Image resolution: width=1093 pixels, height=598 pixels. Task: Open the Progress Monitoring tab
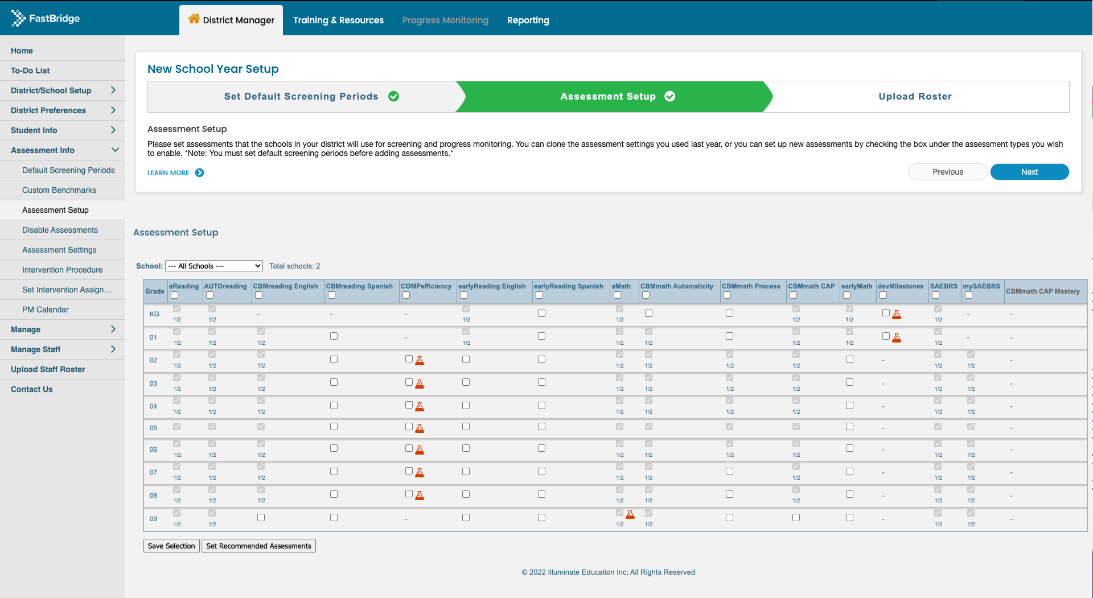tap(445, 20)
